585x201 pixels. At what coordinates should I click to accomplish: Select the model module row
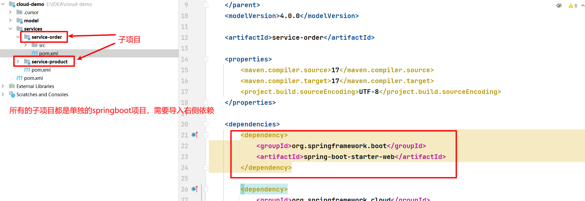[x=89, y=20]
